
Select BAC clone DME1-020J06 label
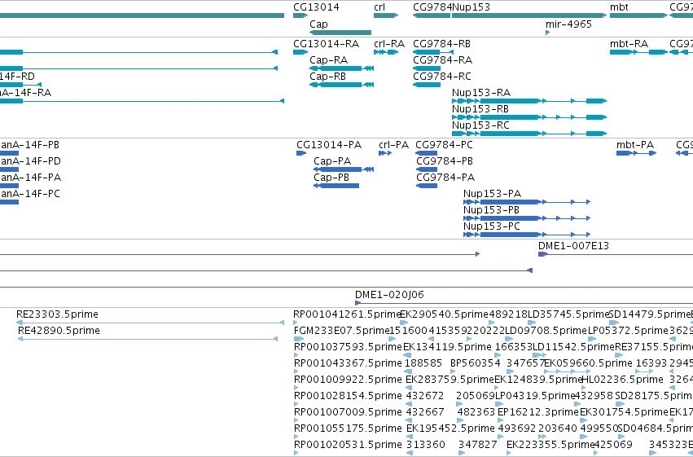point(389,295)
